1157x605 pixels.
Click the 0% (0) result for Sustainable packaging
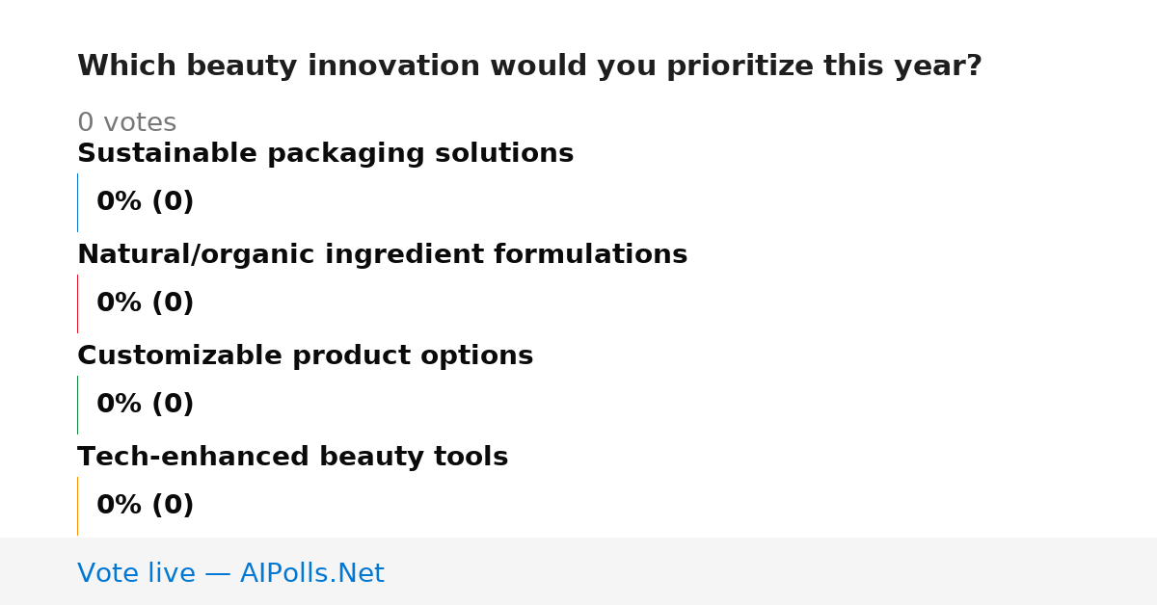point(145,202)
